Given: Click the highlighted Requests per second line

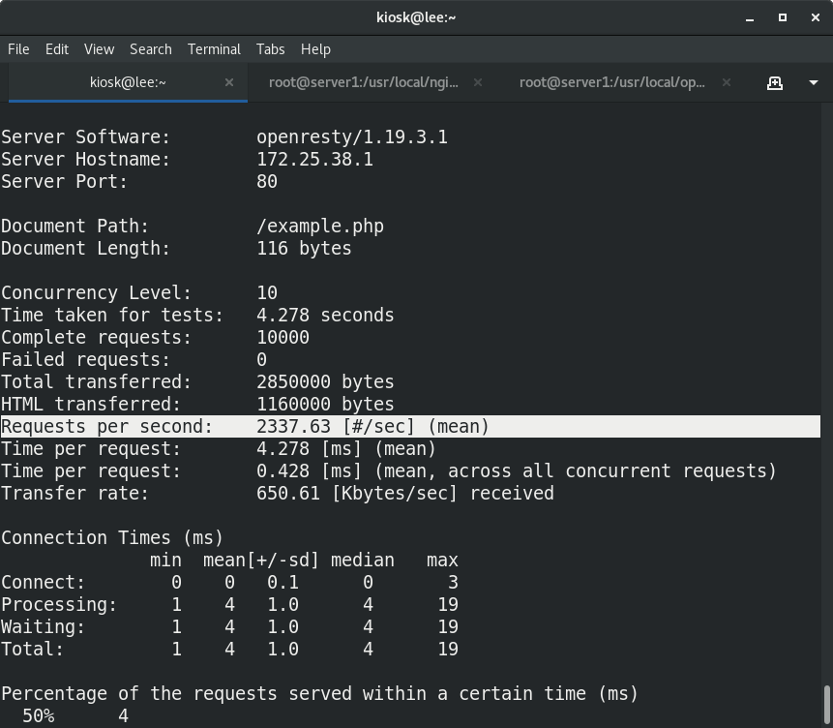Looking at the screenshot, I should (410, 427).
